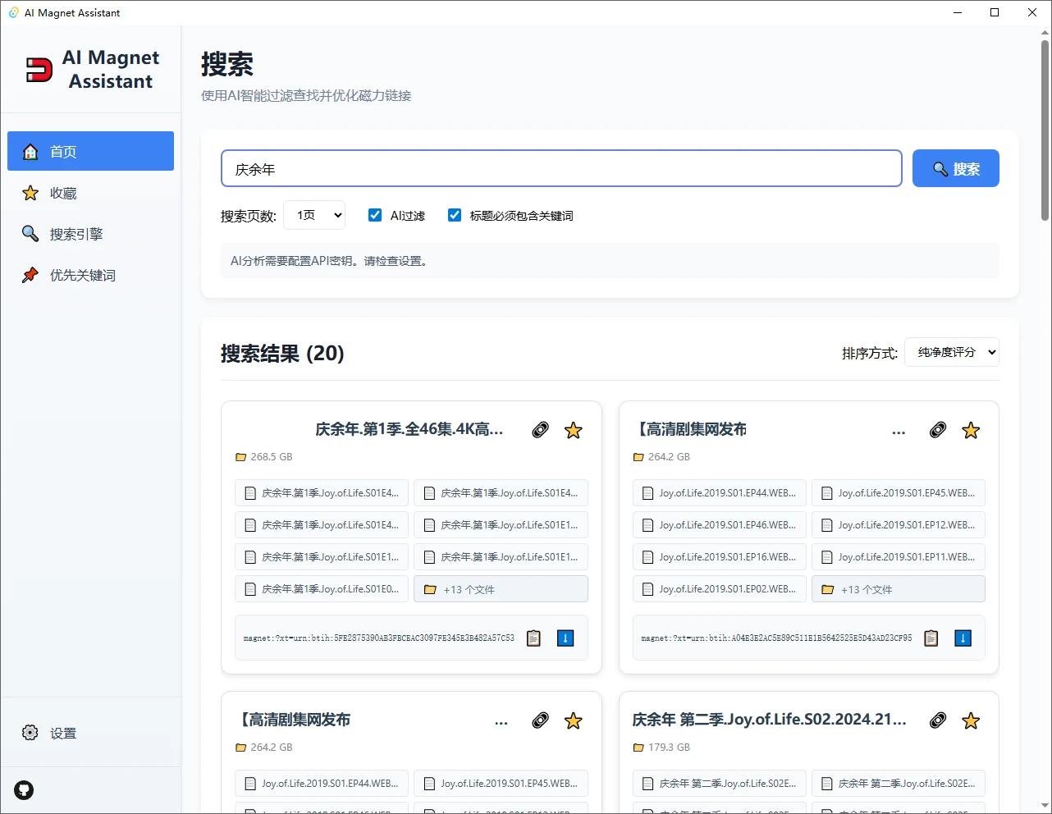Download magnet link starting with 5FE2875390

click(565, 638)
